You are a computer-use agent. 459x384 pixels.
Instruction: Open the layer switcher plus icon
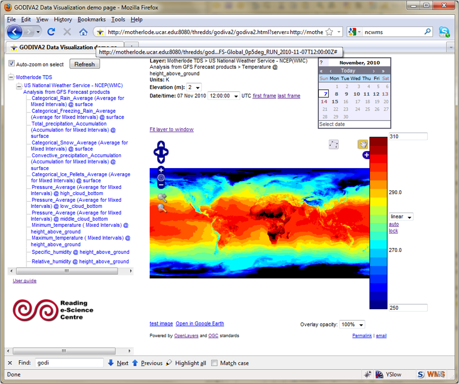pyautogui.click(x=366, y=155)
